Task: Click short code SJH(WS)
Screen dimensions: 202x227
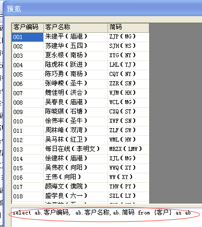Action: click(128, 46)
